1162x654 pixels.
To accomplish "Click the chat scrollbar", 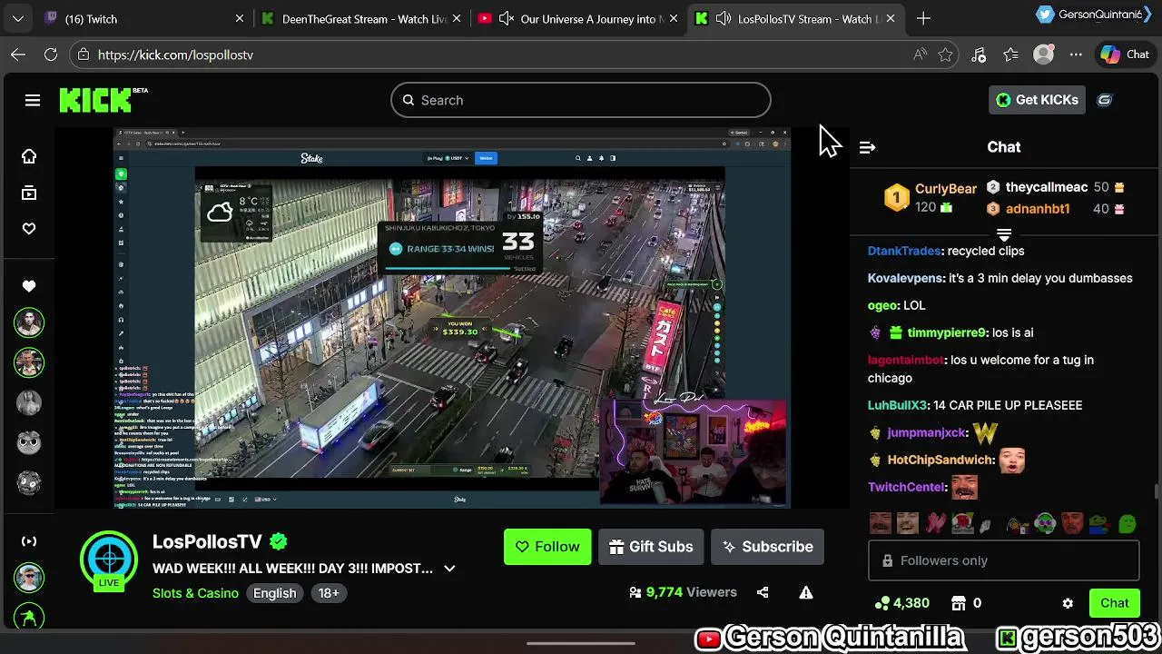I will tap(1156, 491).
